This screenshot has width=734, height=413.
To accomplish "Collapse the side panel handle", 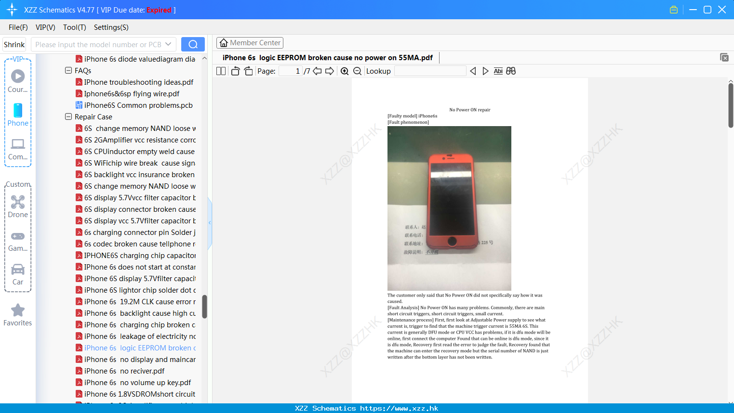I will [210, 223].
